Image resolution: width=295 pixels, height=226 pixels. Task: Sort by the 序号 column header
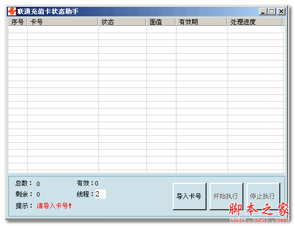(x=17, y=22)
